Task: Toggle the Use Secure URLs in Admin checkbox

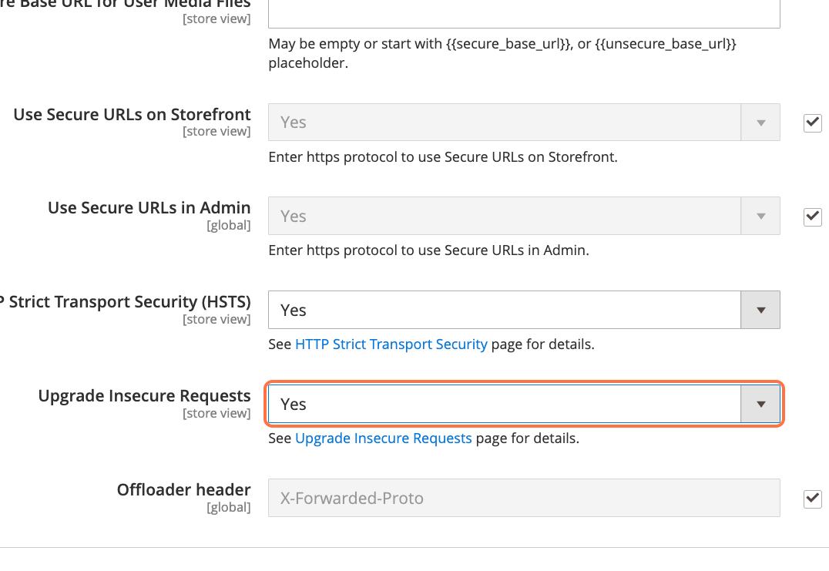Action: 812,217
